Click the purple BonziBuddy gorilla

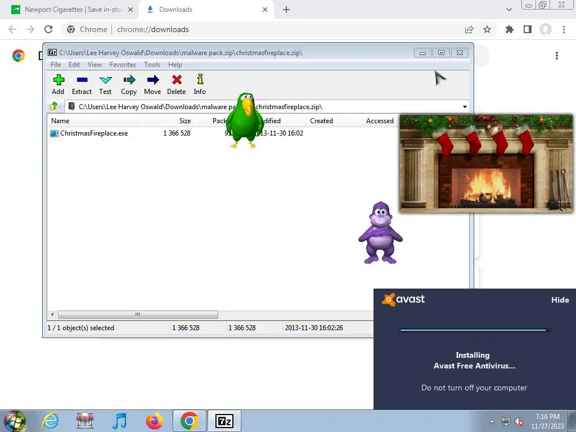point(381,232)
